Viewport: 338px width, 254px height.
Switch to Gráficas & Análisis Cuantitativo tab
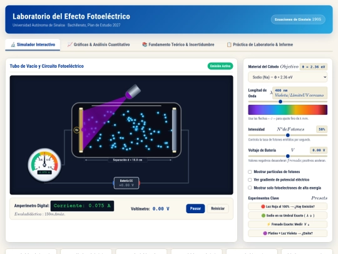pyautogui.click(x=98, y=45)
